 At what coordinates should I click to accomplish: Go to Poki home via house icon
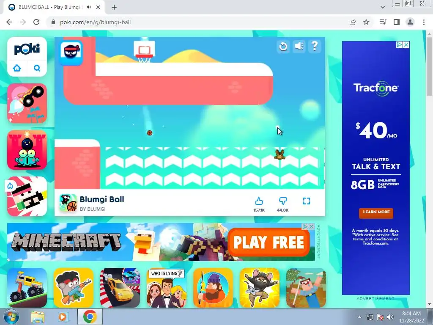pyautogui.click(x=17, y=68)
